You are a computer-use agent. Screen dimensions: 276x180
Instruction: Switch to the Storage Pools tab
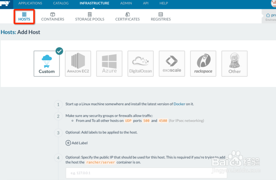pos(90,17)
